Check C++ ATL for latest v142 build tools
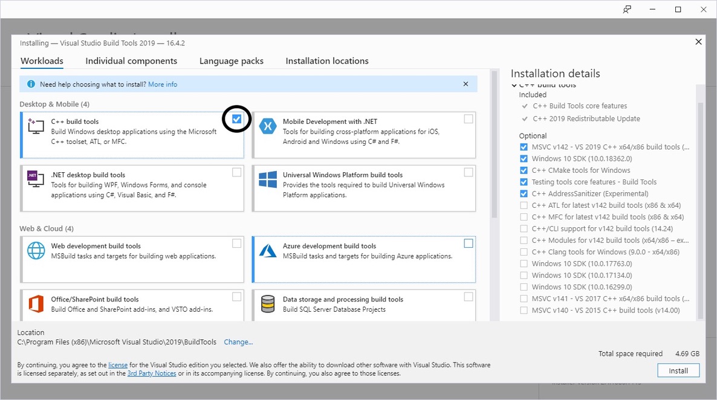 pos(524,205)
